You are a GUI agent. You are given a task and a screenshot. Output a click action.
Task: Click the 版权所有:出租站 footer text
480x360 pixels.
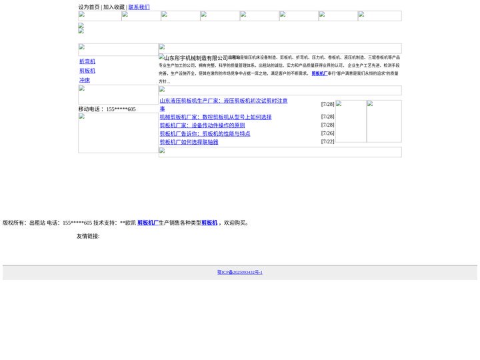24,223
